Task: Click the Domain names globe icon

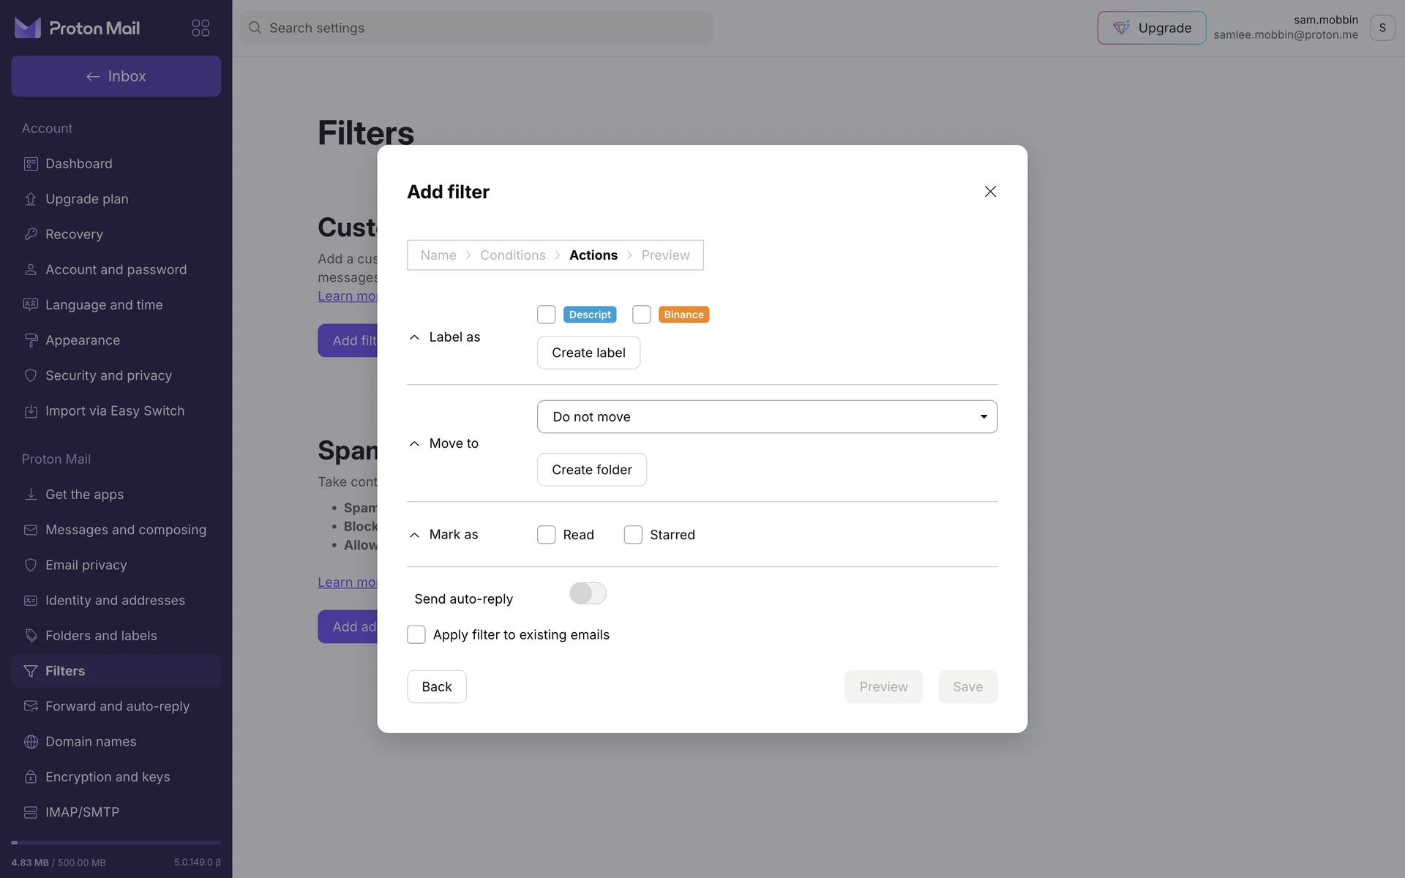Action: (x=31, y=741)
